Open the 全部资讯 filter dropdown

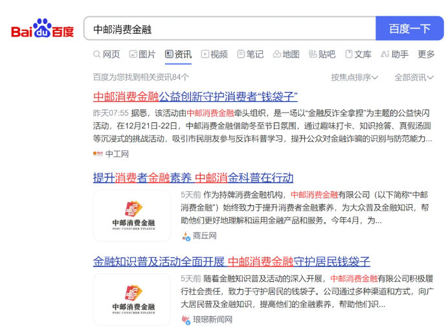point(414,77)
